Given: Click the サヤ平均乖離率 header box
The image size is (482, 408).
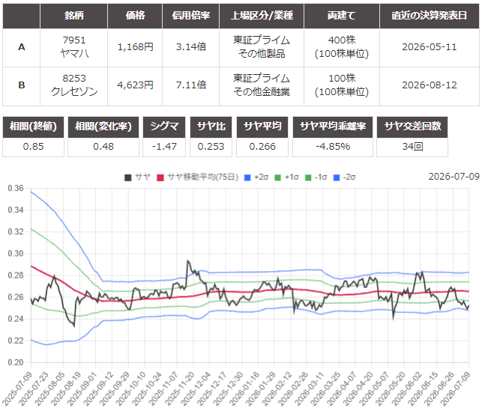Looking at the screenshot, I should [x=333, y=127].
